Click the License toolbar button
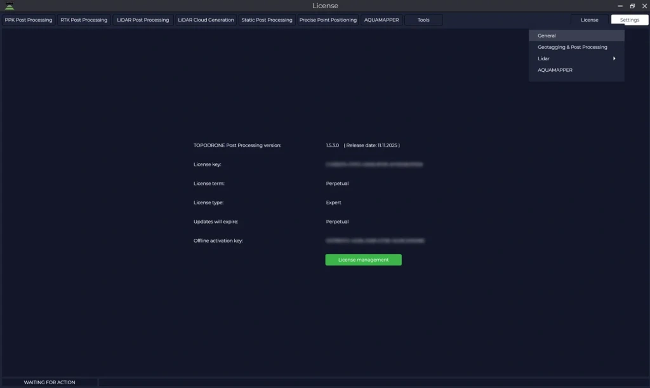The image size is (650, 388). click(589, 20)
